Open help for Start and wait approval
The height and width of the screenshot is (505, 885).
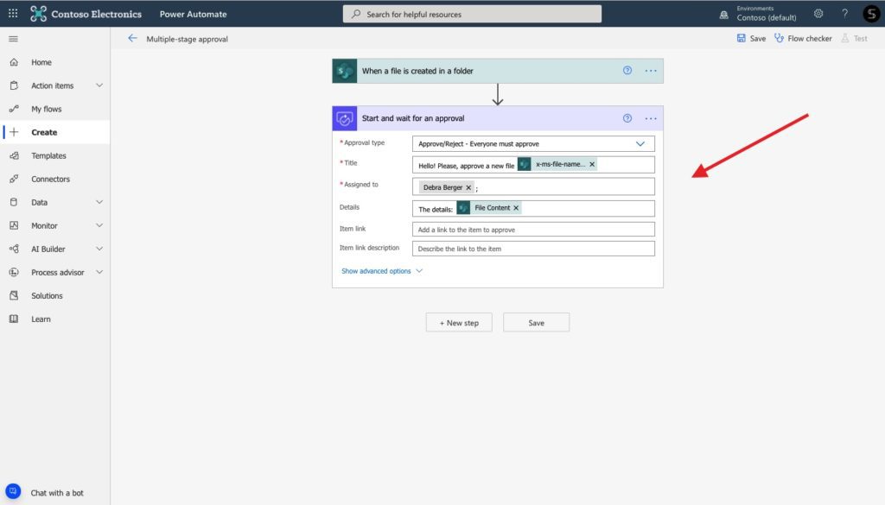point(627,118)
